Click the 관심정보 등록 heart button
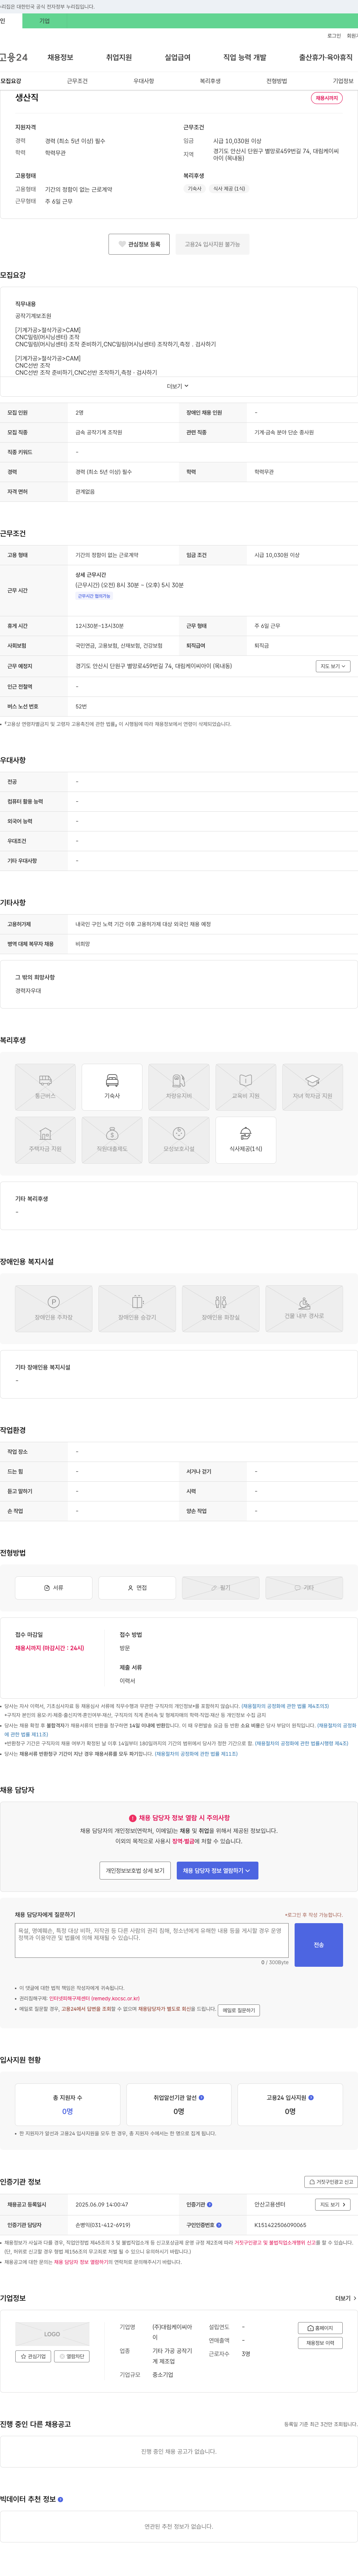Screen dimensions: 358x2576 click(139, 244)
